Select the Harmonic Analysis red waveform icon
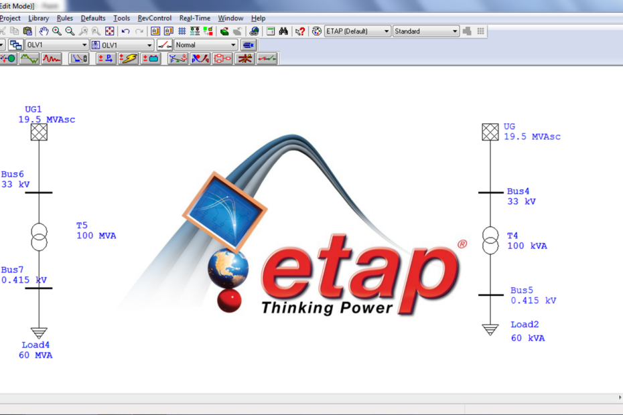623x415 pixels. (52, 59)
